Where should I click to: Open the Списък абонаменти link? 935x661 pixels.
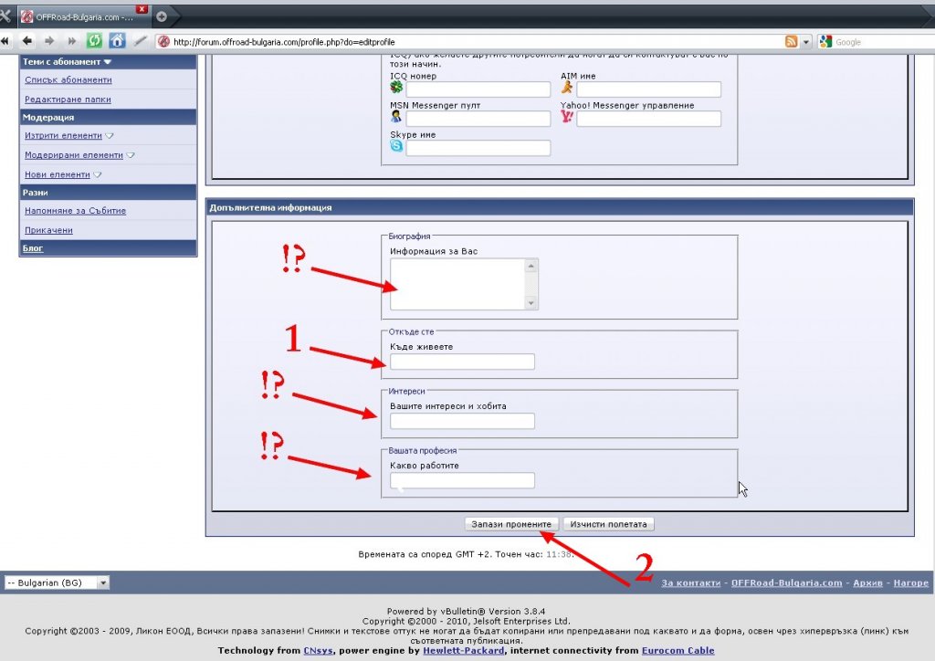(x=68, y=79)
